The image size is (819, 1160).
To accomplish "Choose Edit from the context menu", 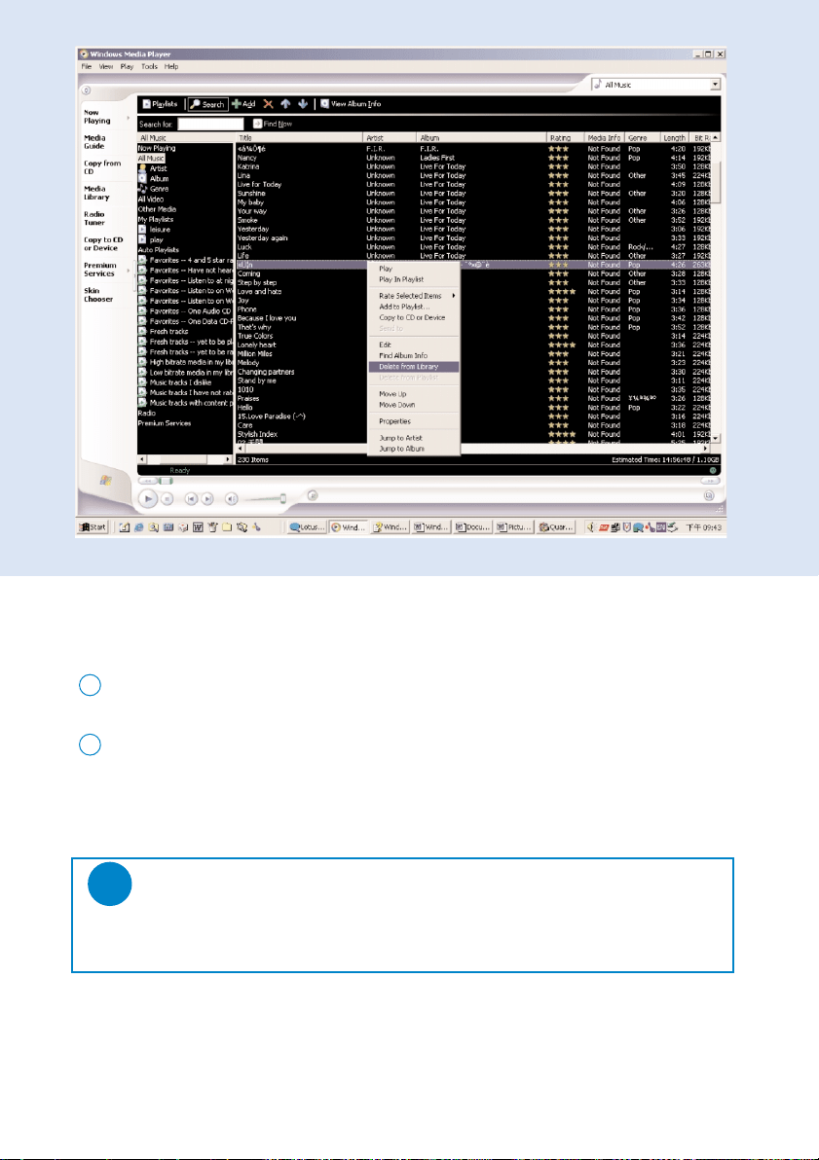I will point(414,344).
